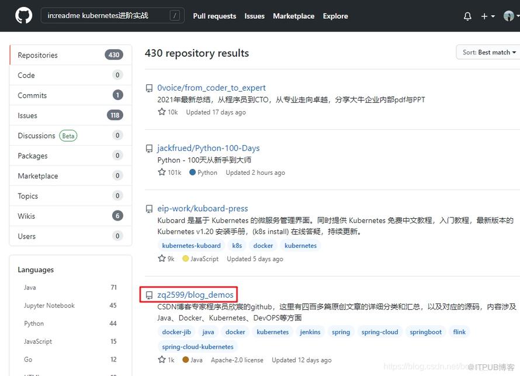Open the spring topic tag
Screen dimensions: 520x376
[x=341, y=332]
